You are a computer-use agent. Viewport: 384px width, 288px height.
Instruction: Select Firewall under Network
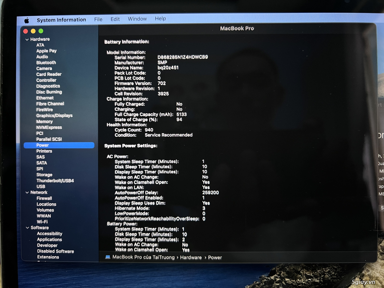tap(44, 198)
